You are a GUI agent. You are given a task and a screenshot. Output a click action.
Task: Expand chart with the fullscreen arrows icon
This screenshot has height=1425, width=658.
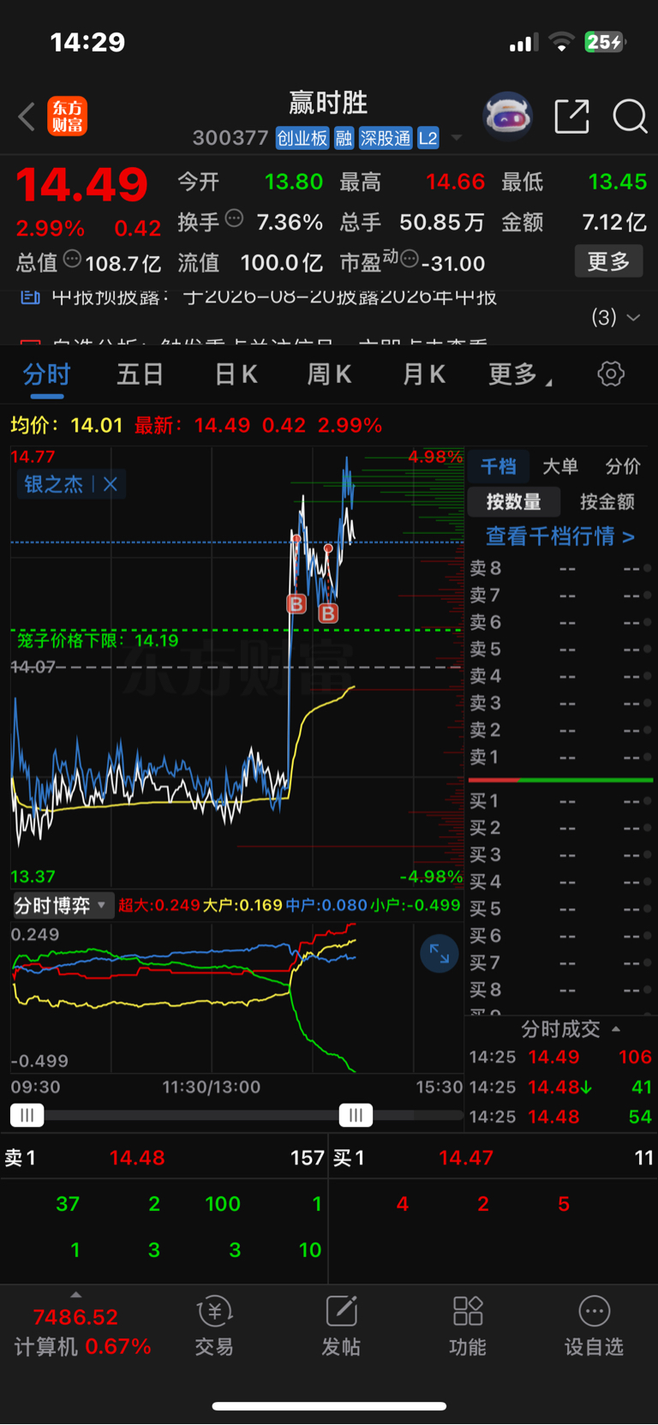tap(440, 954)
